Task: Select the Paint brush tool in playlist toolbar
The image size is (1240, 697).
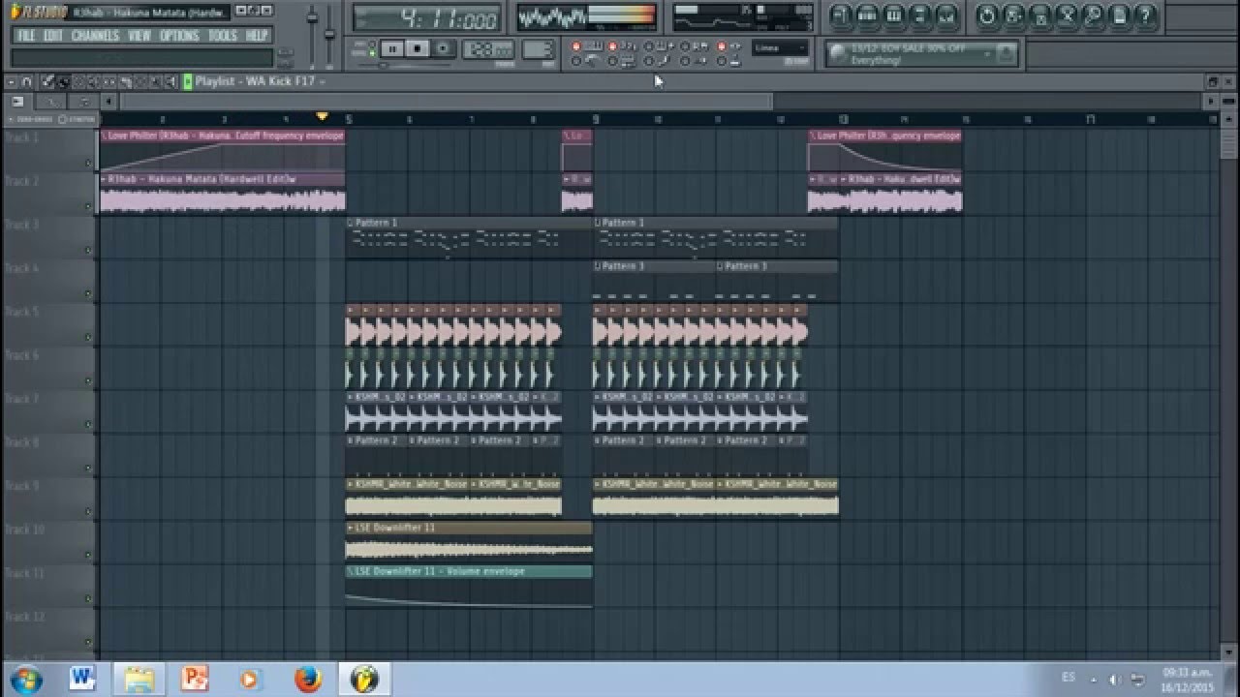Action: click(63, 82)
